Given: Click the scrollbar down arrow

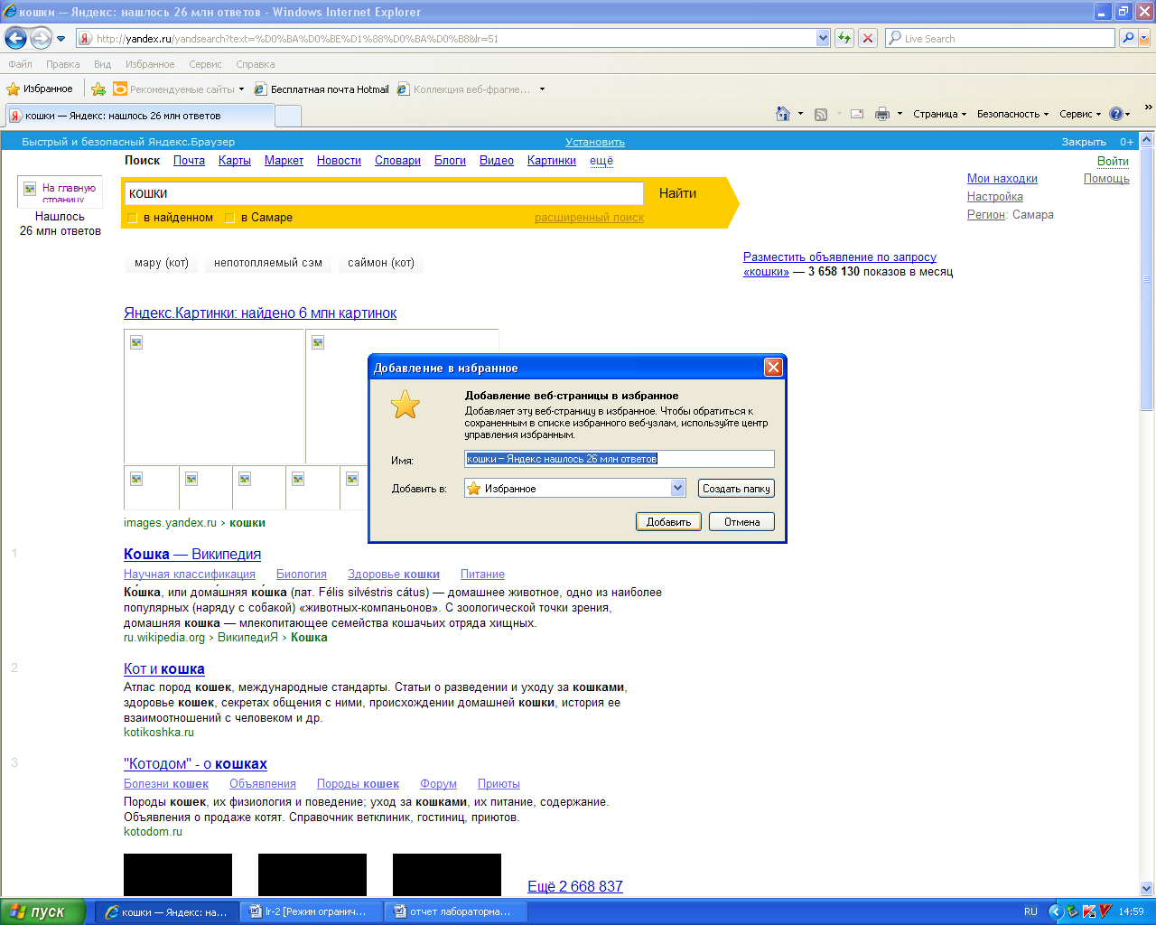Looking at the screenshot, I should tap(1147, 889).
